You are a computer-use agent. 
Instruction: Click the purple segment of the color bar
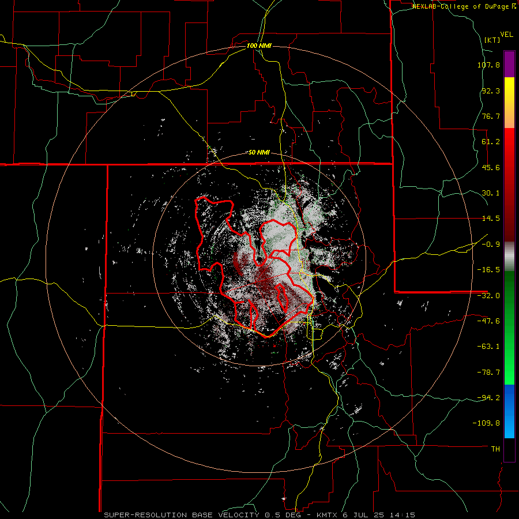(x=509, y=64)
